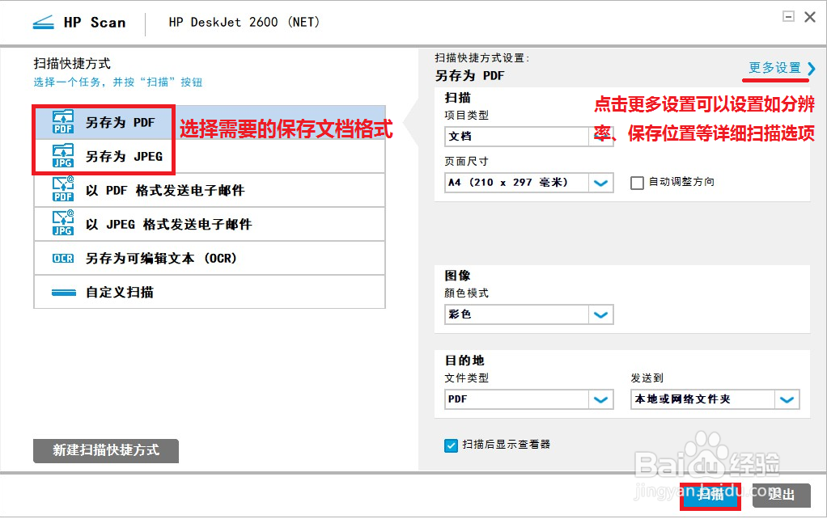Click the HP Scan scanner logo icon
The width and height of the screenshot is (827, 519).
coord(43,23)
